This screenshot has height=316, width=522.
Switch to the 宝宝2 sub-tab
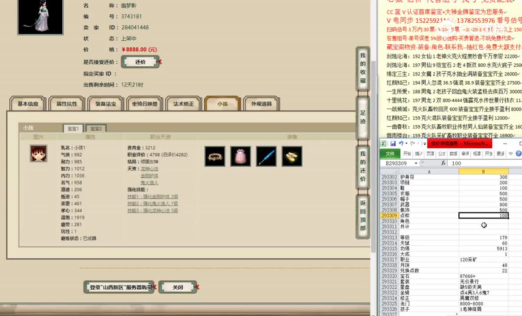pyautogui.click(x=96, y=128)
